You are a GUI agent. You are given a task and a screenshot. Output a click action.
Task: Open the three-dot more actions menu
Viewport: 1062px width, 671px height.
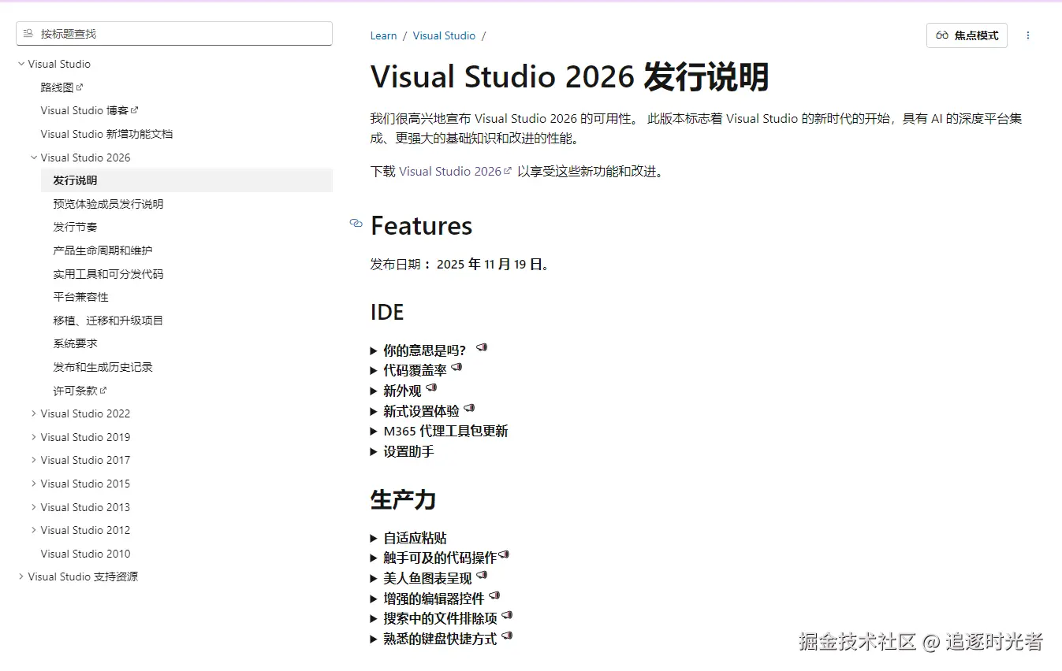pyautogui.click(x=1027, y=35)
